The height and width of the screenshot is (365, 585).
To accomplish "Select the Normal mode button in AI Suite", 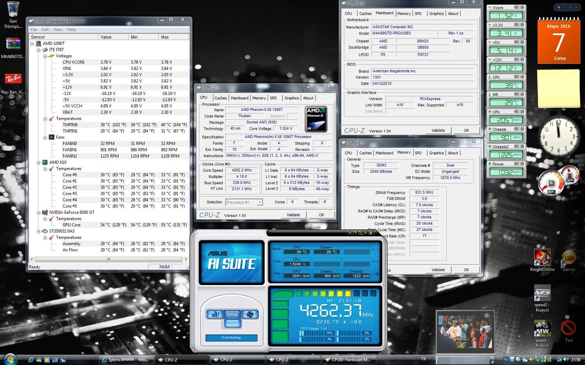I will 232,314.
